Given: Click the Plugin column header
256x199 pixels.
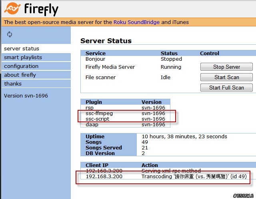Looking at the screenshot, I should 94,102.
